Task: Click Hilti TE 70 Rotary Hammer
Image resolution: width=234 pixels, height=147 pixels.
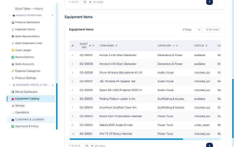Action: (x=116, y=134)
